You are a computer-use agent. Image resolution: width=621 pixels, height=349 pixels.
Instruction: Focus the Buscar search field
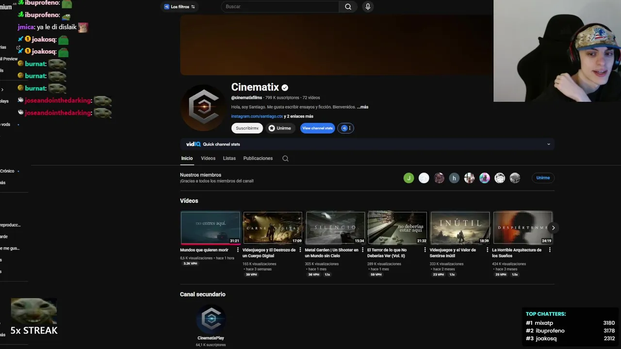(280, 7)
